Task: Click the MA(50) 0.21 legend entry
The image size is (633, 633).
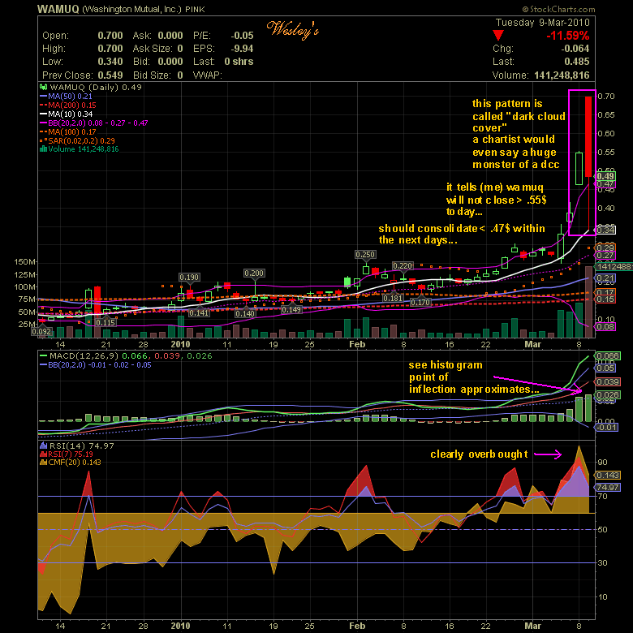Action: tap(67, 96)
